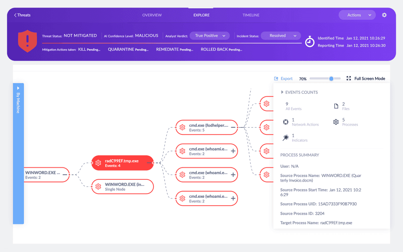Click the Indicators icon in Events Counts

[x=285, y=137]
